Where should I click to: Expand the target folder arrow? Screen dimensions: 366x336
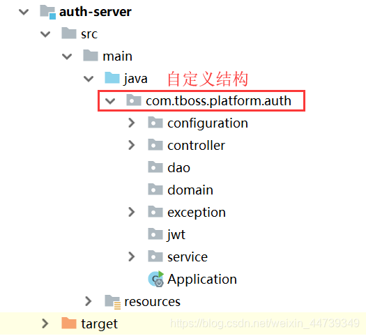pos(45,323)
